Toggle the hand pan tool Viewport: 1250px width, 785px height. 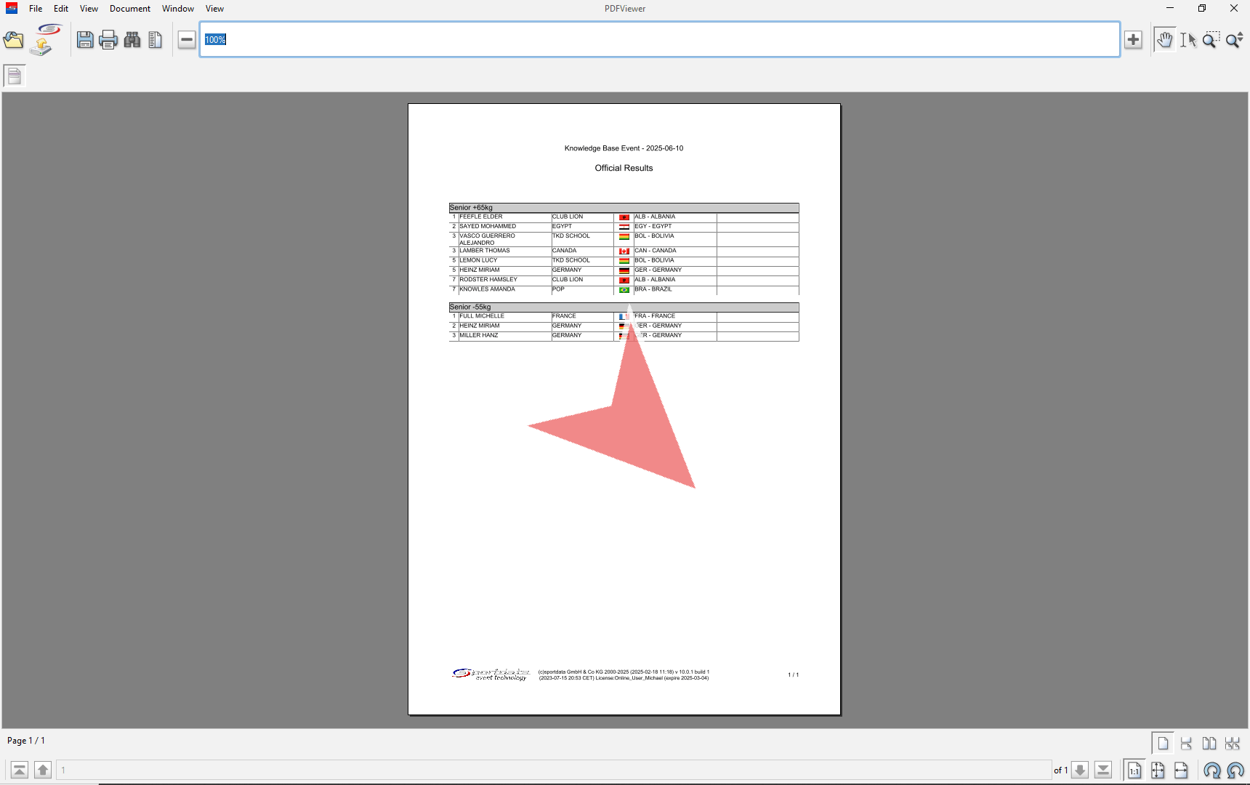point(1164,40)
